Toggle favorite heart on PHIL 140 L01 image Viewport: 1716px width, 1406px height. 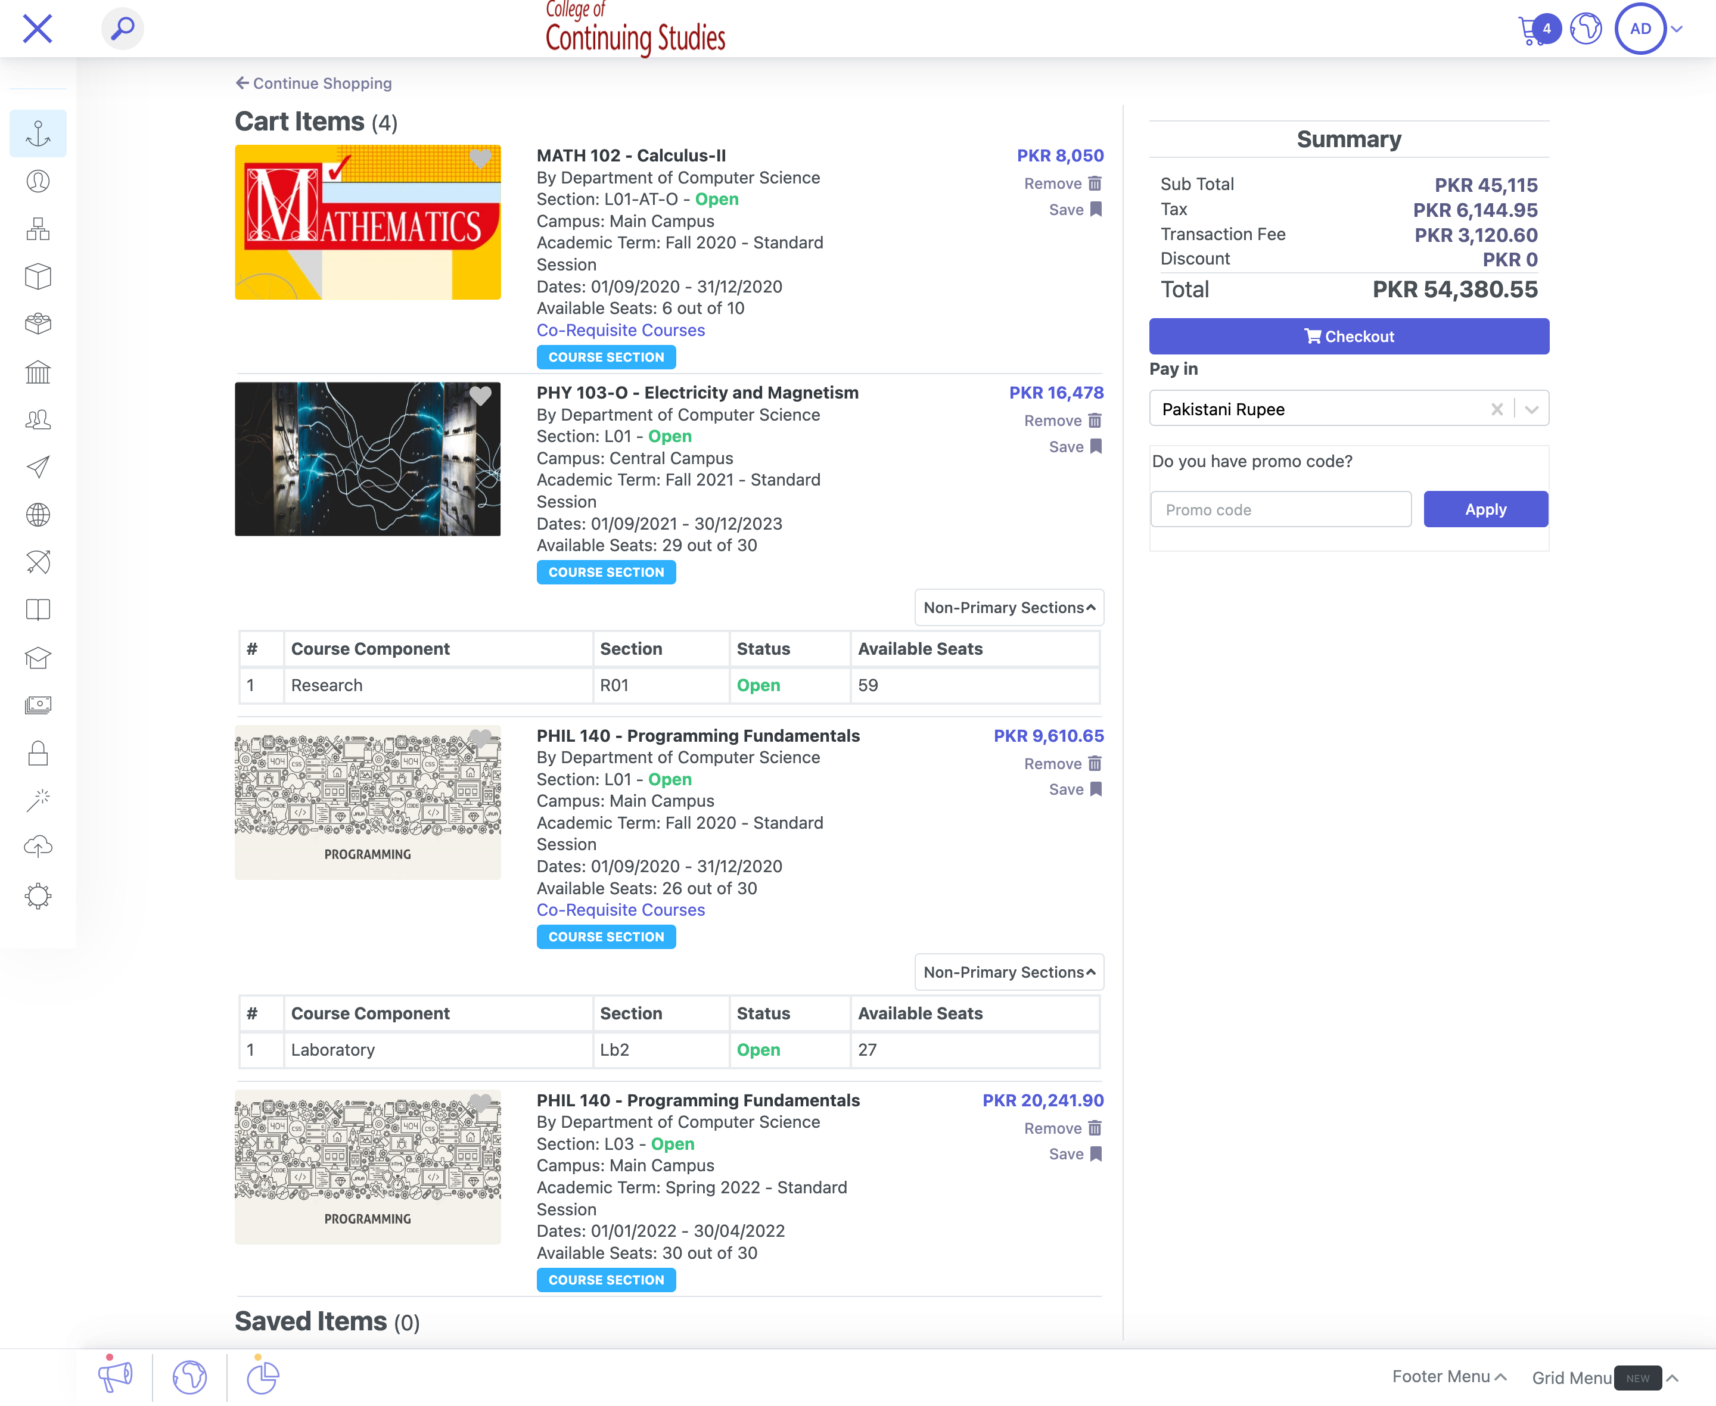point(480,739)
